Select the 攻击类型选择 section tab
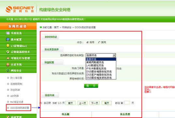Image resolution: width=175 pixels, height=118 pixels. point(52,49)
